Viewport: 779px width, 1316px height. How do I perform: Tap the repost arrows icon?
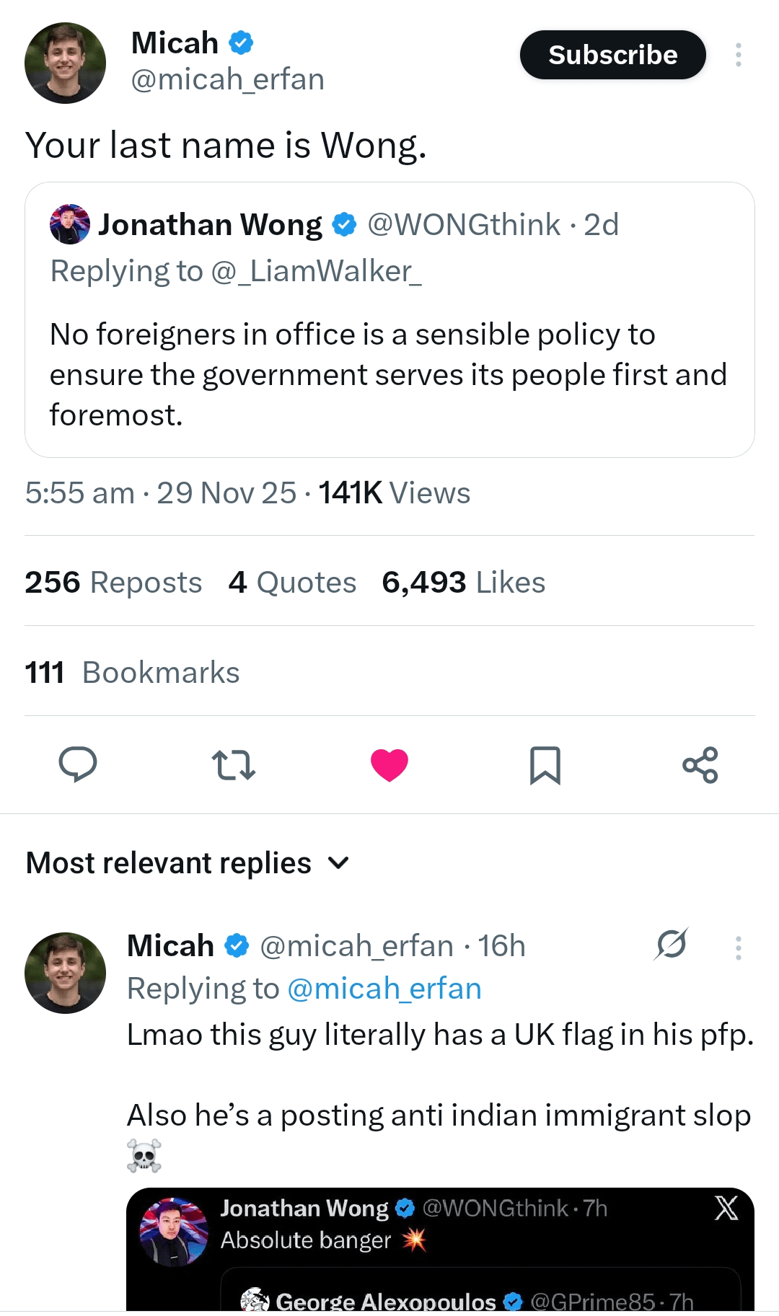(x=233, y=764)
